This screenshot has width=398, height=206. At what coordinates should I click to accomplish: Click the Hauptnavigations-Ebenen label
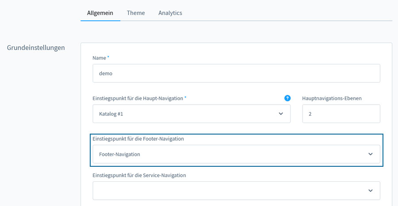click(332, 98)
